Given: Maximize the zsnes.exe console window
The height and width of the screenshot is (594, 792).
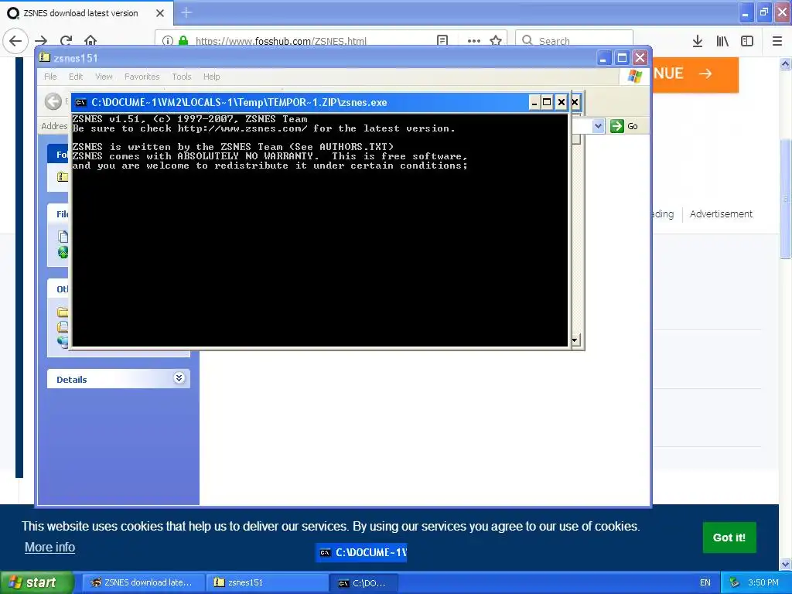Looking at the screenshot, I should click(x=547, y=103).
